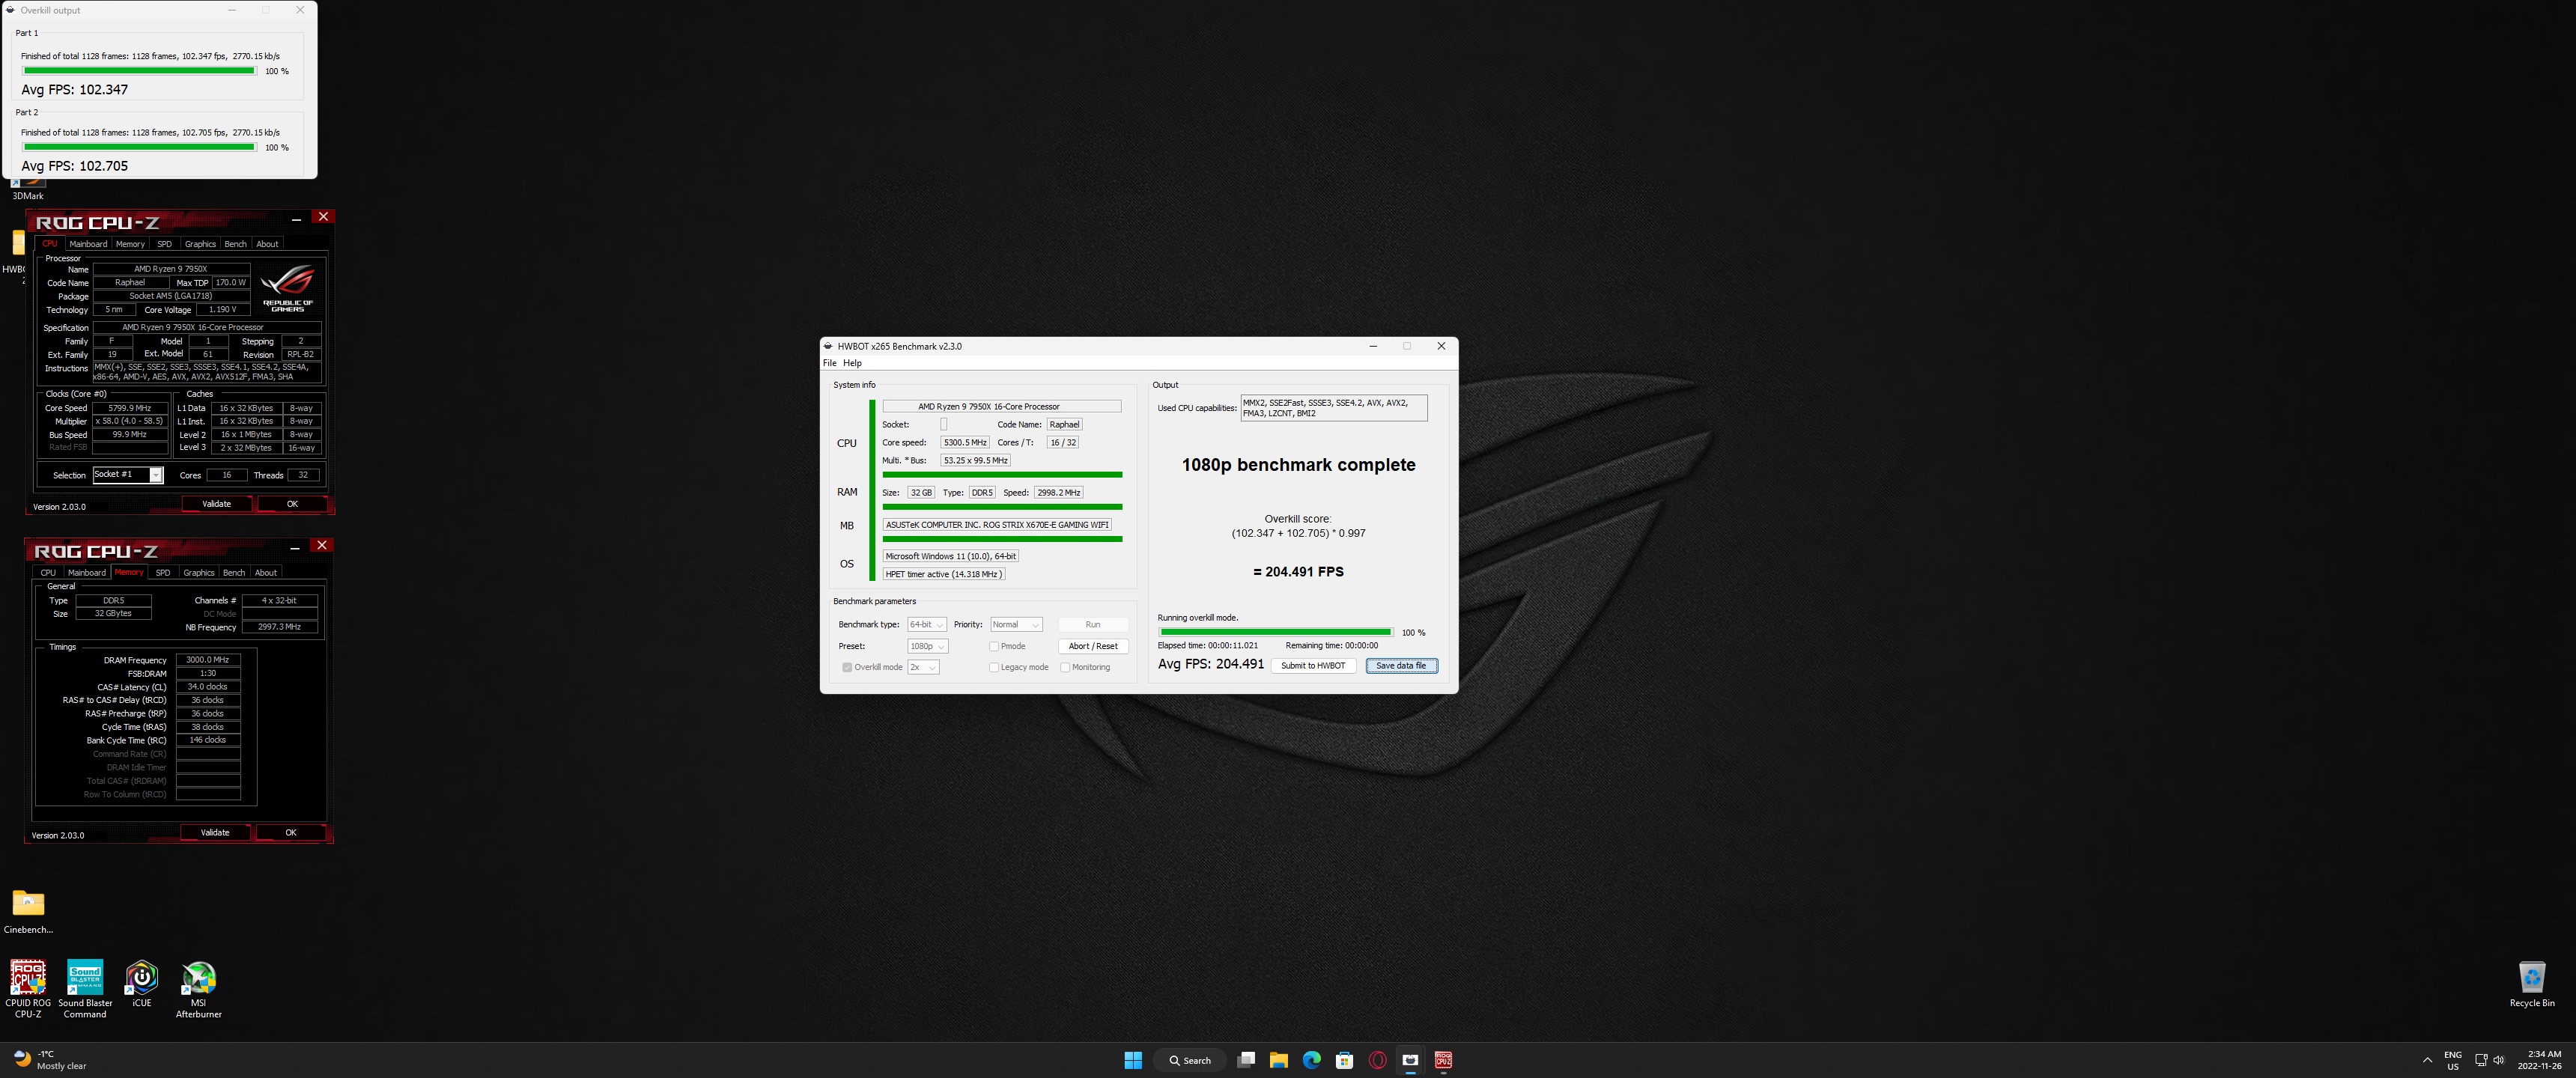Click the Running overkill mode progress bar
Image resolution: width=2576 pixels, height=1078 pixels.
pyautogui.click(x=1276, y=633)
